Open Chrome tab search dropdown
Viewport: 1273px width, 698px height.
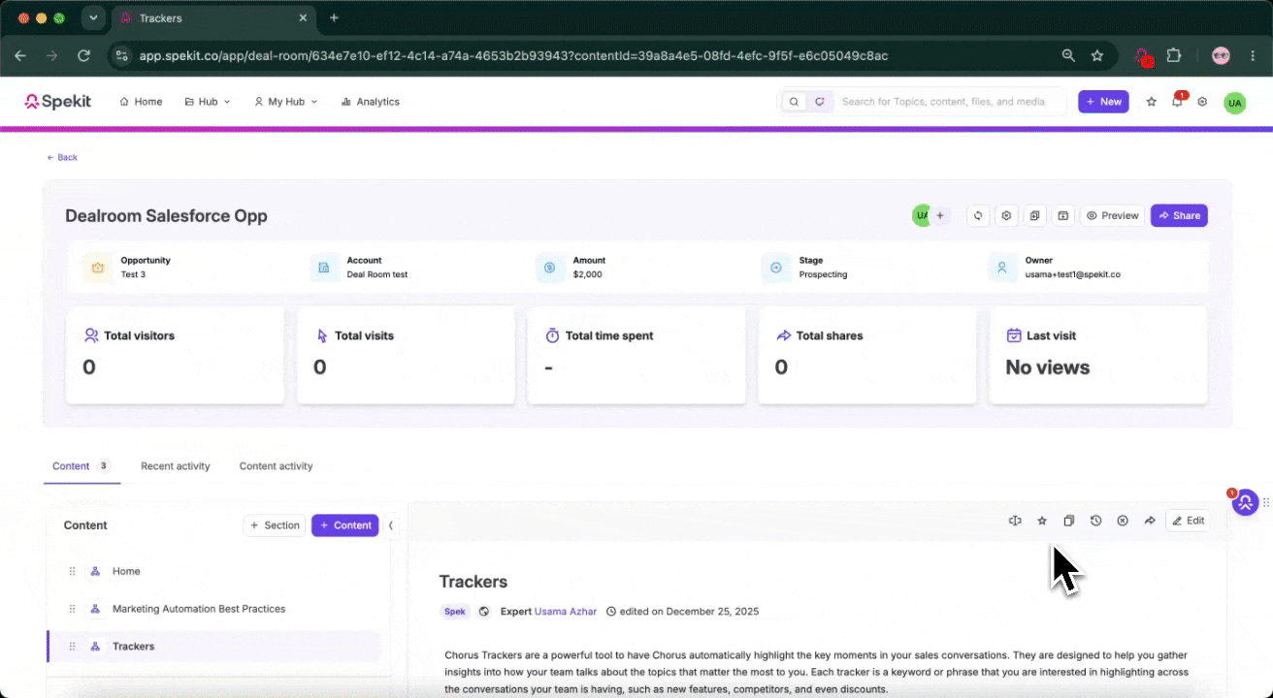(x=93, y=17)
